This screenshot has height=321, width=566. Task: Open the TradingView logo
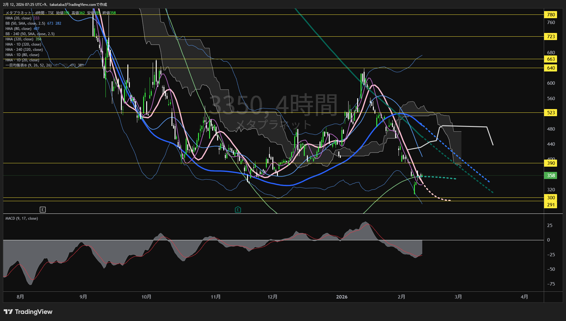pyautogui.click(x=28, y=312)
